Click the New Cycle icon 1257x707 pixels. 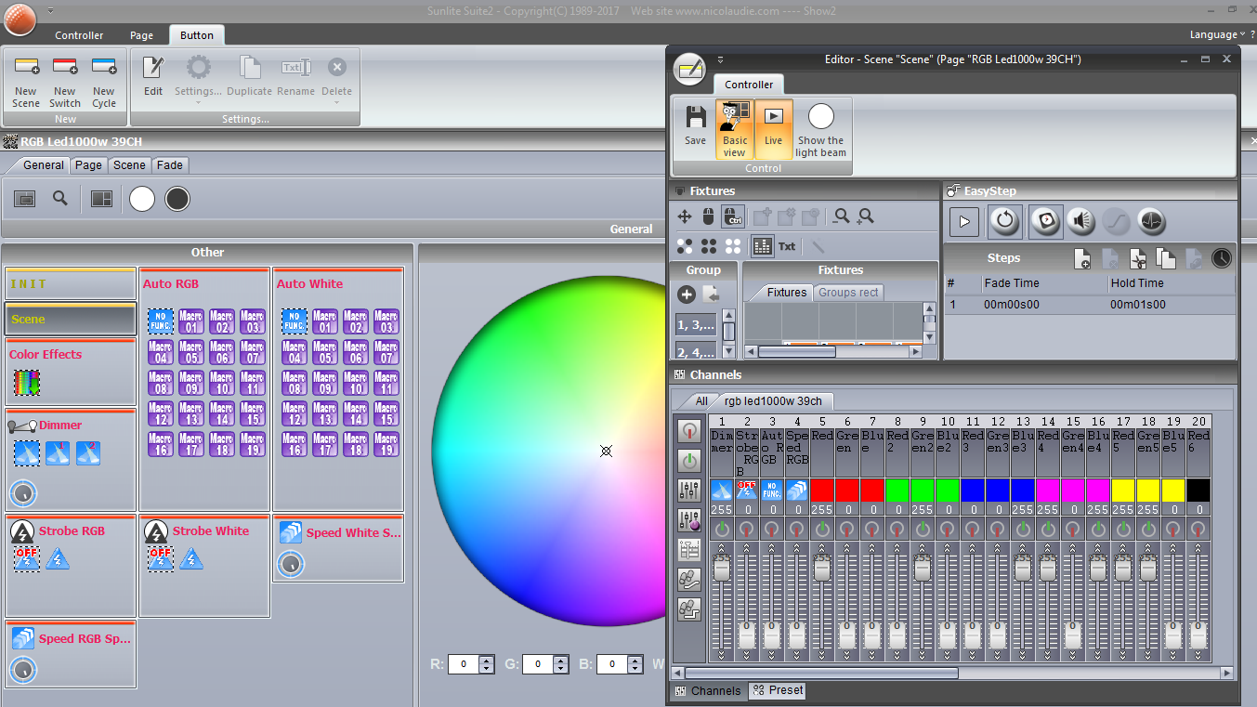click(104, 67)
